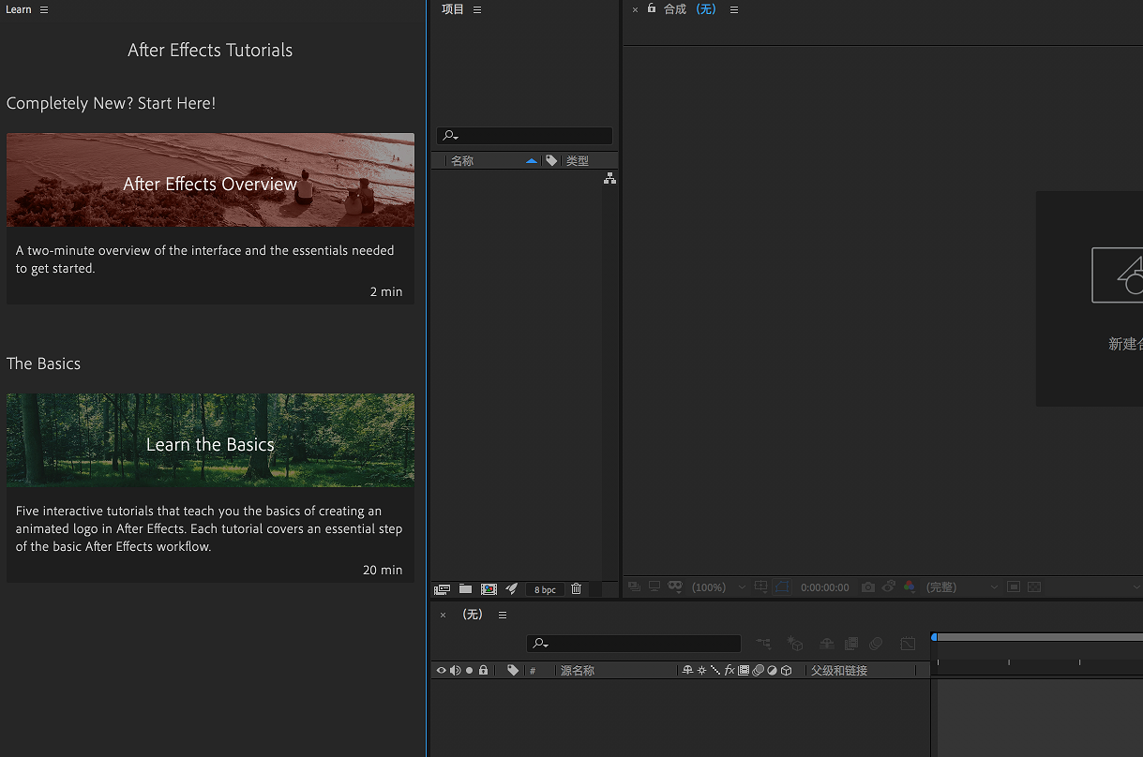
Task: Open the 合成 panel hamburger menu
Action: click(734, 9)
